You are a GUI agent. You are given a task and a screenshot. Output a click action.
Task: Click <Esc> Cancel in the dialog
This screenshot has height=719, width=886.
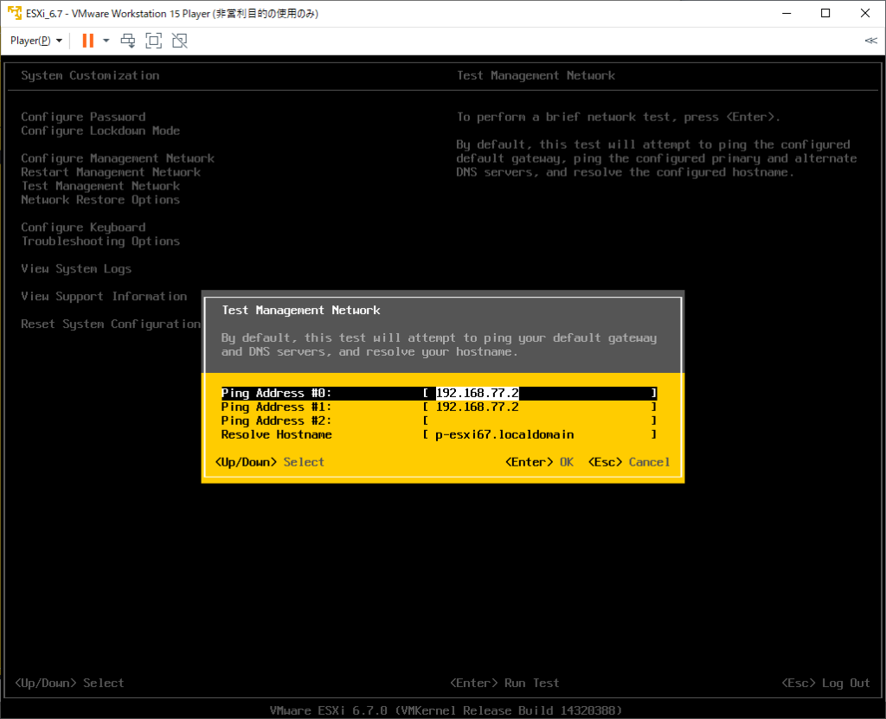pos(629,462)
